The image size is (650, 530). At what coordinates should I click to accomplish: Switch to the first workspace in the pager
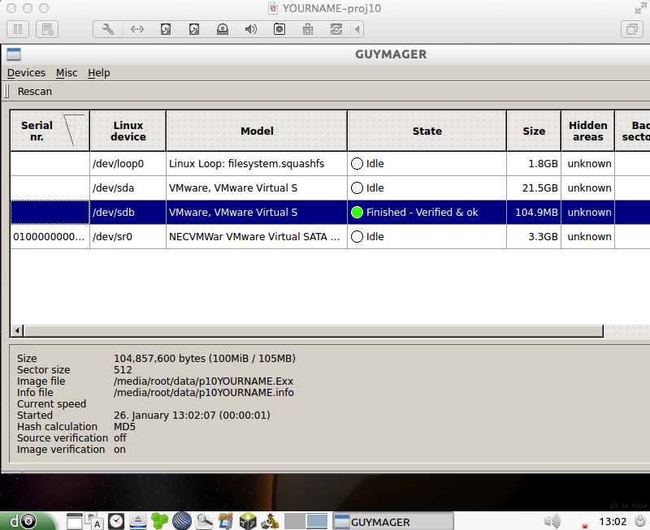(295, 521)
